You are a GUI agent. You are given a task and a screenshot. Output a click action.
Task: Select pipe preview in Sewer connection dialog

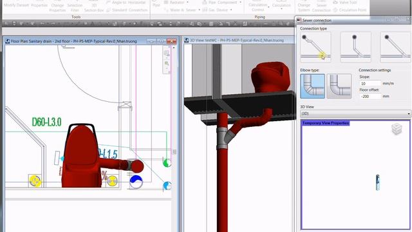click(378, 182)
